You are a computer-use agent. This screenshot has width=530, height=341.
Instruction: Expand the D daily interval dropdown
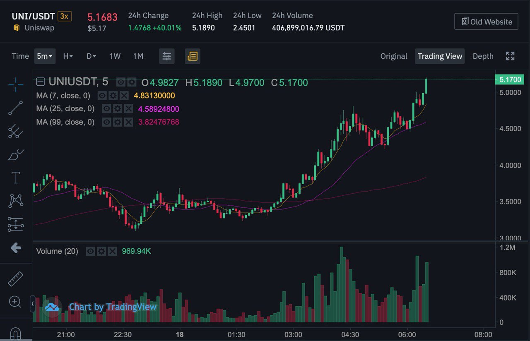click(91, 56)
